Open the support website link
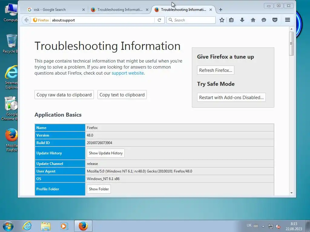Screen dimensions: 310x232 128,73
